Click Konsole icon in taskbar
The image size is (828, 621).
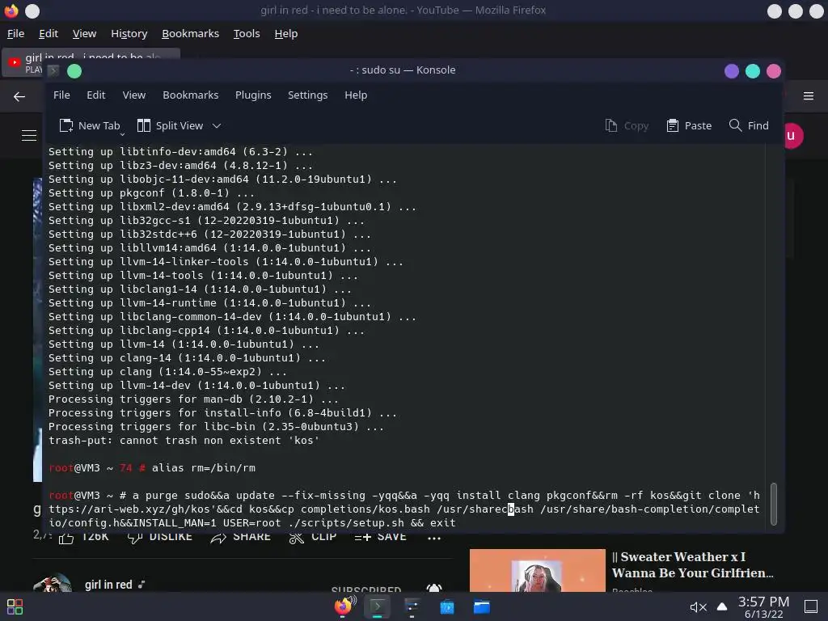pos(377,606)
